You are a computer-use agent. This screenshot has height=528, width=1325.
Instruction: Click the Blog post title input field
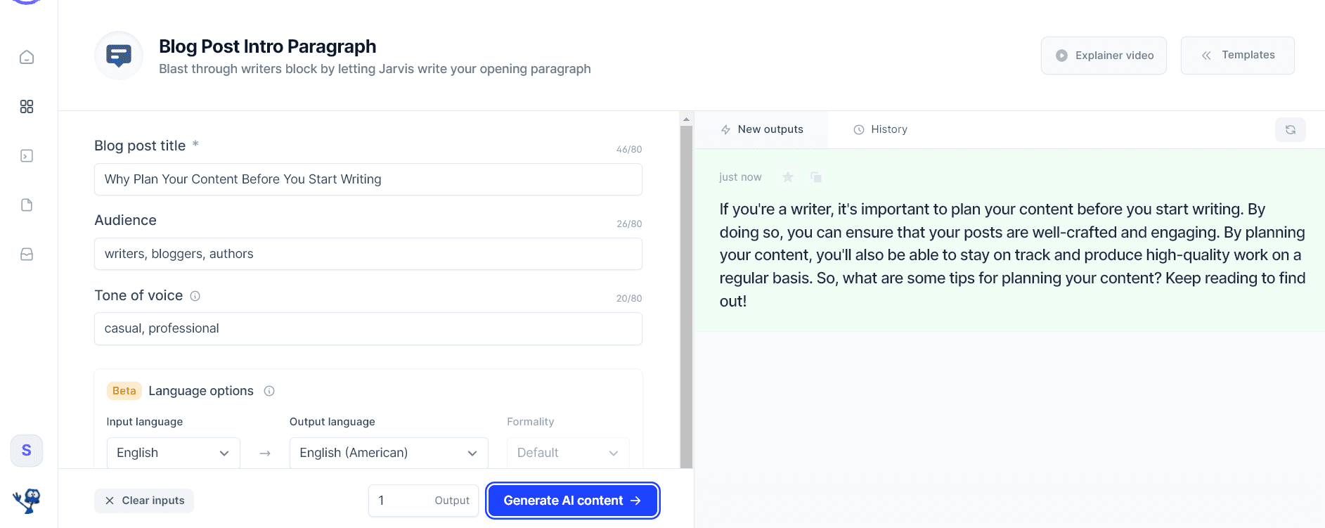368,179
